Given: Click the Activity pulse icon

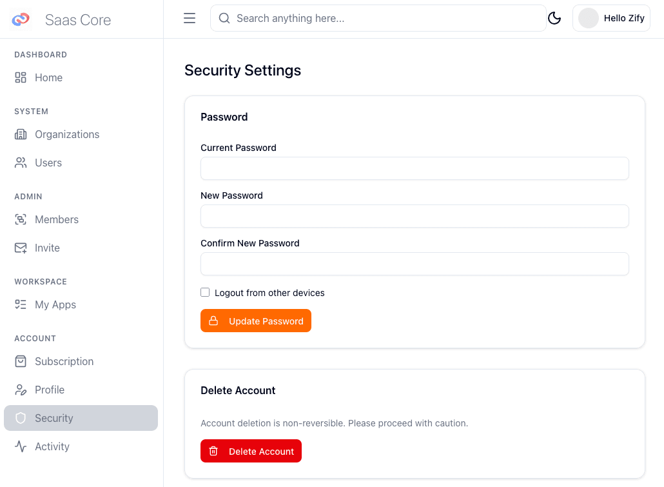Looking at the screenshot, I should pos(21,446).
